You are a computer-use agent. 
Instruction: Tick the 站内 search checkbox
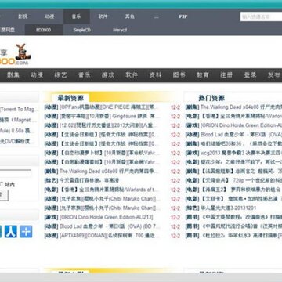tap(2, 184)
